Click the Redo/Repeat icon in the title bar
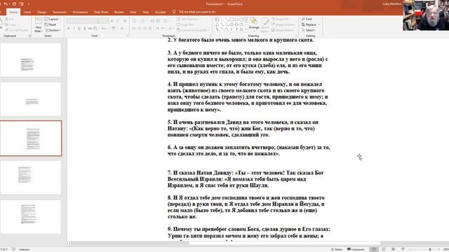This screenshot has width=449, height=252. click(14, 4)
